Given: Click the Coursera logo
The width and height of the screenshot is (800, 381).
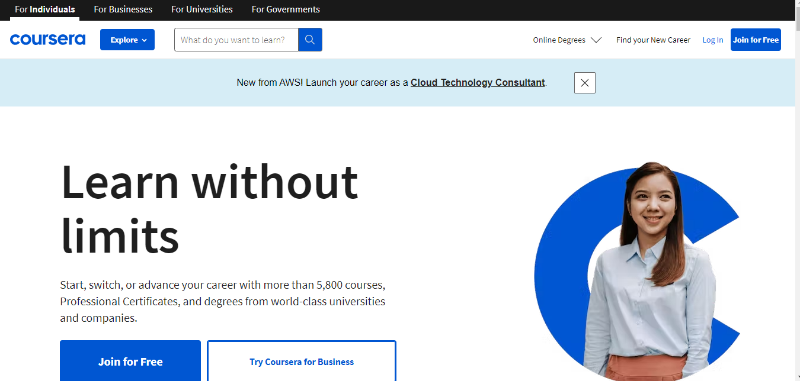Looking at the screenshot, I should pos(47,40).
